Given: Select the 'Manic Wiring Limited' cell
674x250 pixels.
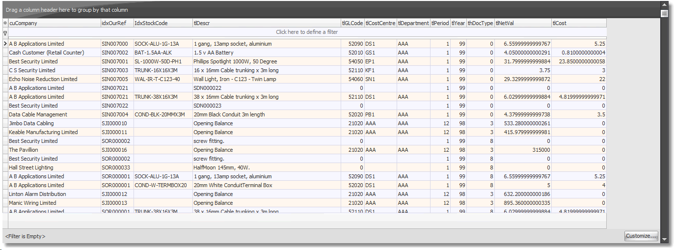Looking at the screenshot, I should 54,203.
